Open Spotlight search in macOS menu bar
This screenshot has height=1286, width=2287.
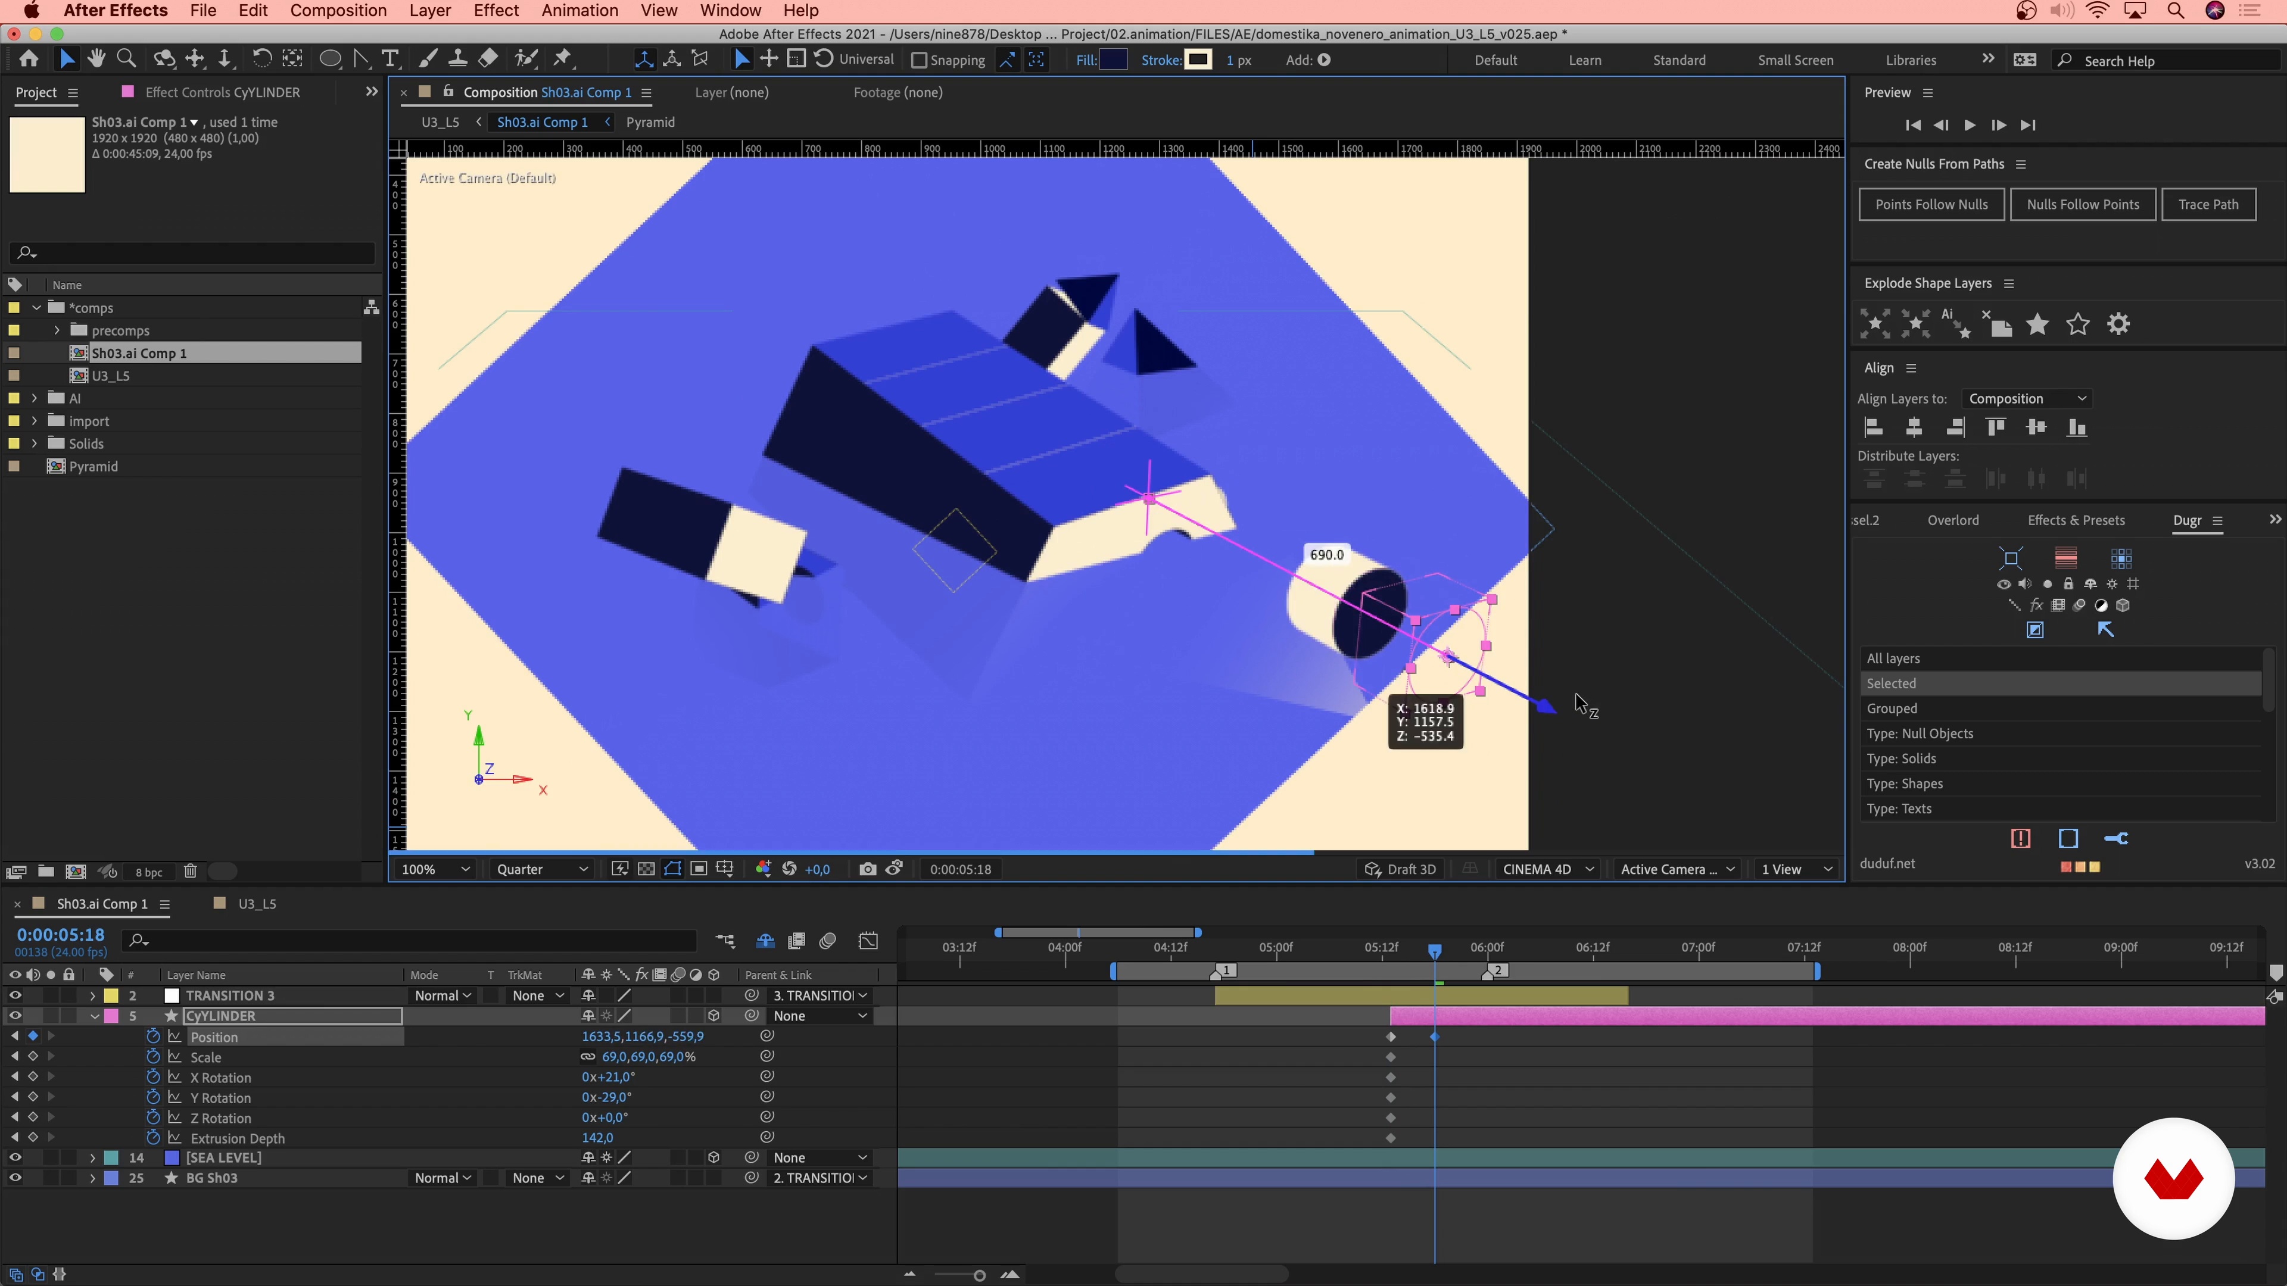point(2175,11)
